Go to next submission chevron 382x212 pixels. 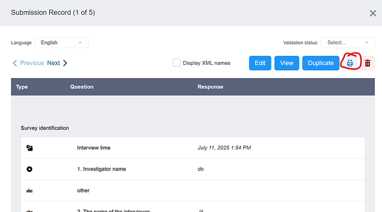pyautogui.click(x=65, y=63)
